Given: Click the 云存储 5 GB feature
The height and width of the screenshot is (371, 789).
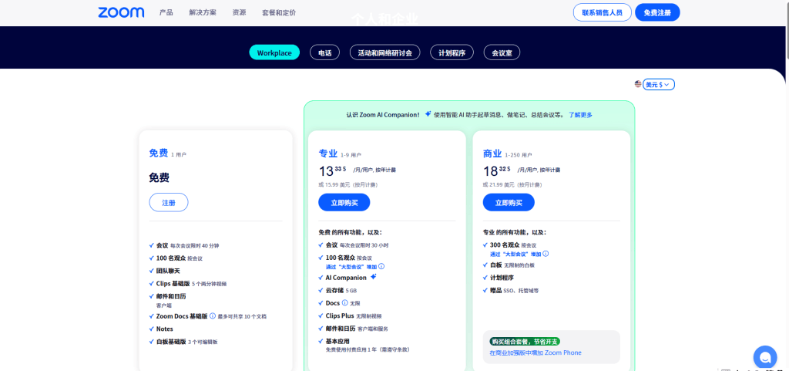Looking at the screenshot, I should [341, 290].
